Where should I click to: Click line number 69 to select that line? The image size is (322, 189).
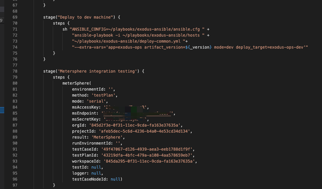[15, 17]
